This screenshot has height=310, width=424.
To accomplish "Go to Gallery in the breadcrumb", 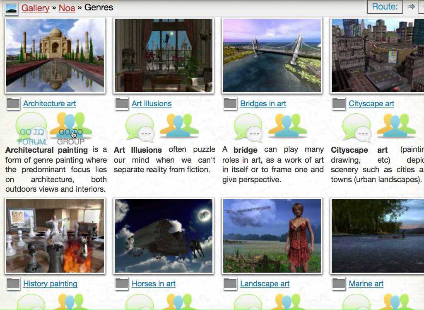I will (x=35, y=7).
